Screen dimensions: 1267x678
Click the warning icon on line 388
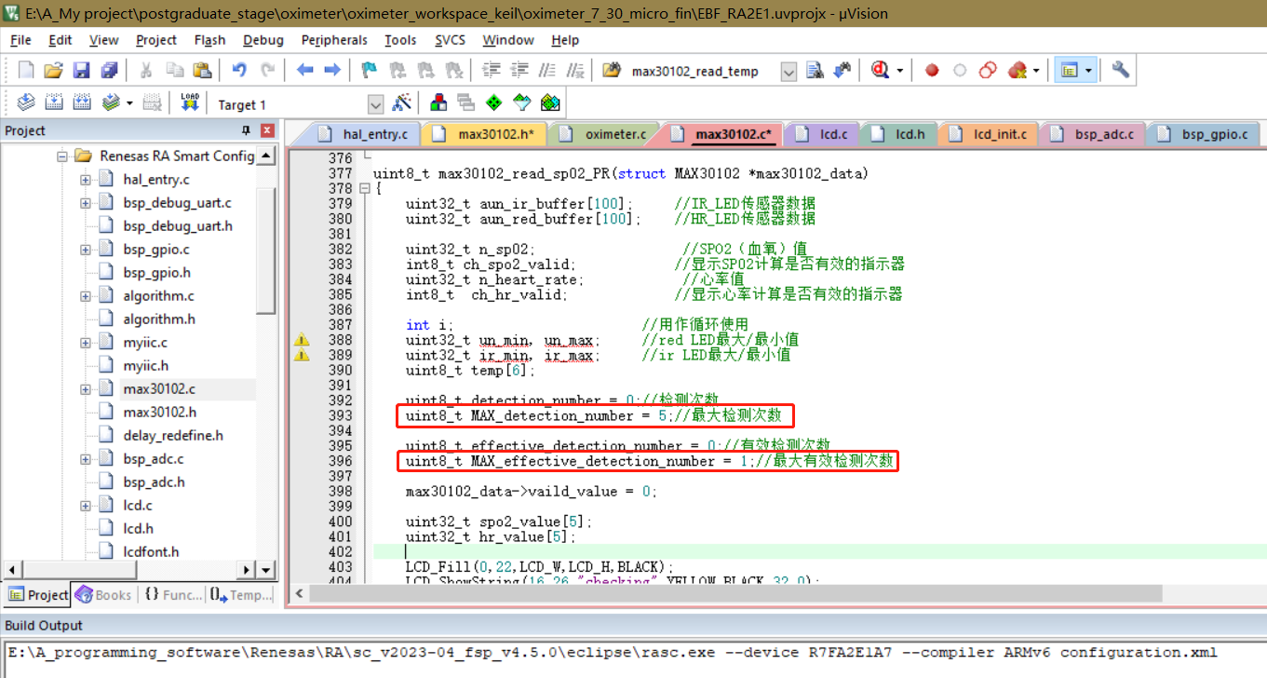coord(302,340)
